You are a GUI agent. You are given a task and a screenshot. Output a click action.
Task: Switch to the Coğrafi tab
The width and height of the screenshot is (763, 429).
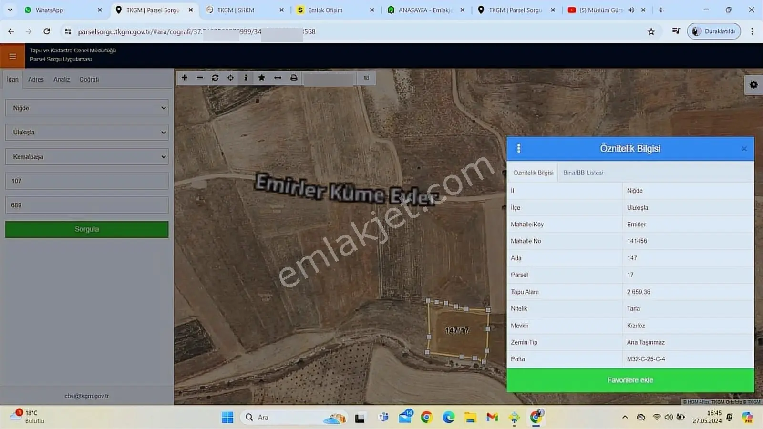coord(89,79)
